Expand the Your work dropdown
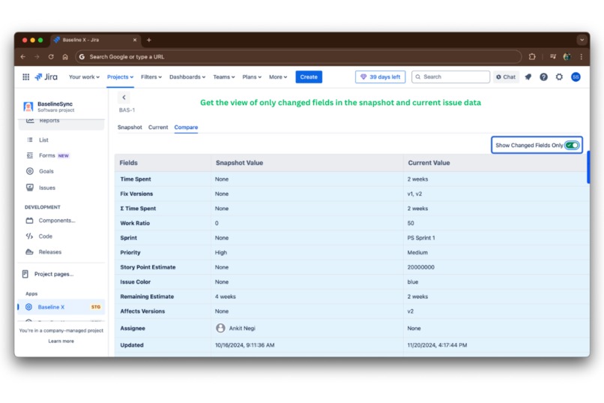This screenshot has height=403, width=604. click(84, 77)
